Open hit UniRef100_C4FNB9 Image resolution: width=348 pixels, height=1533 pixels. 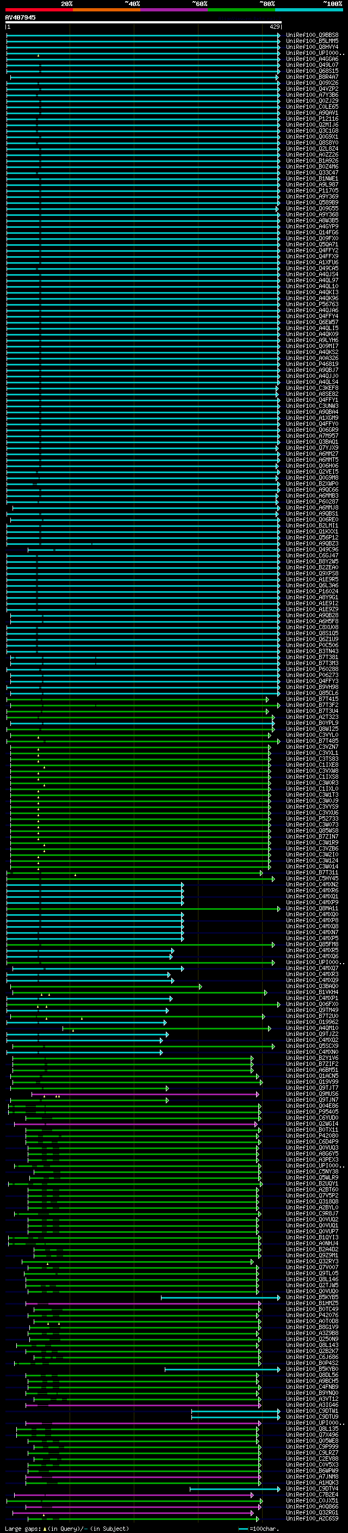[312, 1387]
